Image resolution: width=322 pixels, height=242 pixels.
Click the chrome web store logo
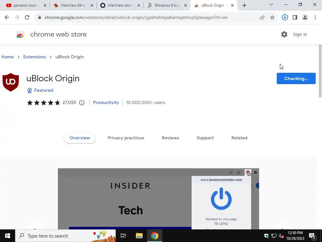20,34
